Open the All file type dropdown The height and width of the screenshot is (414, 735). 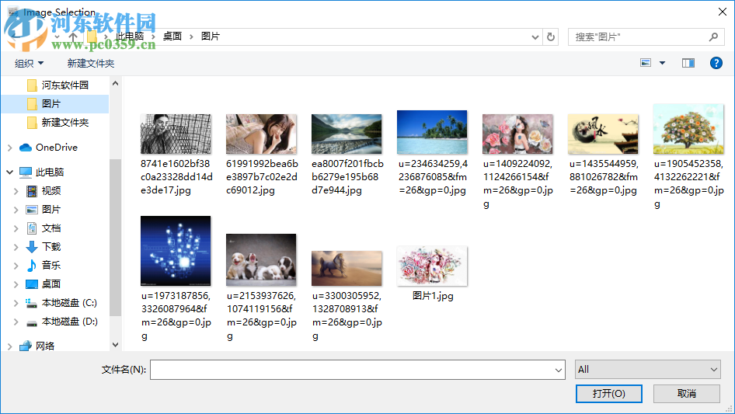pos(648,370)
